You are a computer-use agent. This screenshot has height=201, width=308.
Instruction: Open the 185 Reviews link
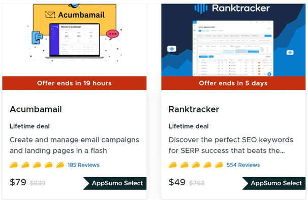pyautogui.click(x=83, y=165)
